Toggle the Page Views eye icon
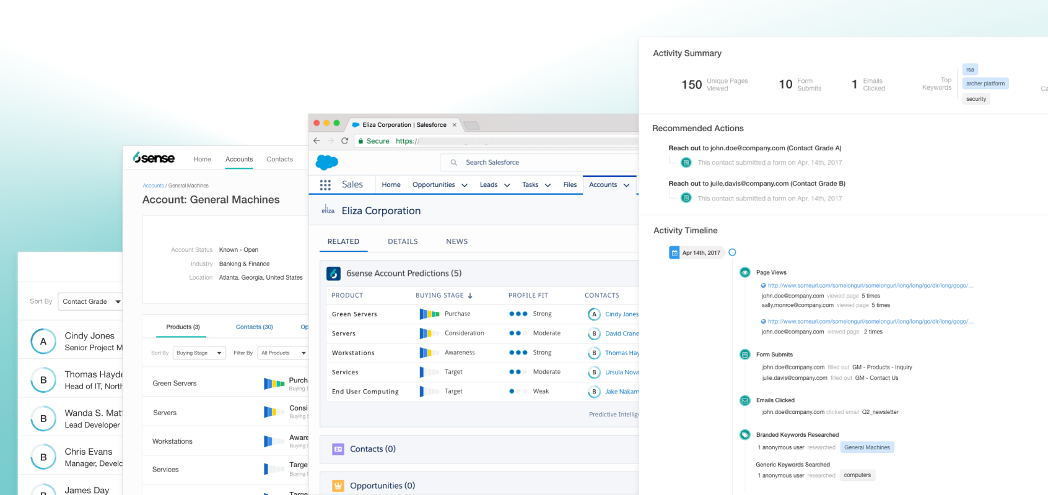Image resolution: width=1048 pixels, height=495 pixels. 745,272
